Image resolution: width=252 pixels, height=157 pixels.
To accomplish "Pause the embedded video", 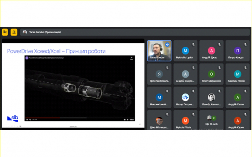I will (27, 120).
